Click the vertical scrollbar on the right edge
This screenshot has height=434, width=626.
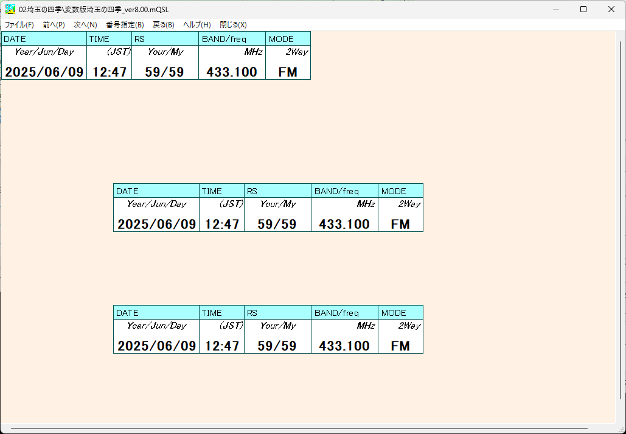click(621, 219)
